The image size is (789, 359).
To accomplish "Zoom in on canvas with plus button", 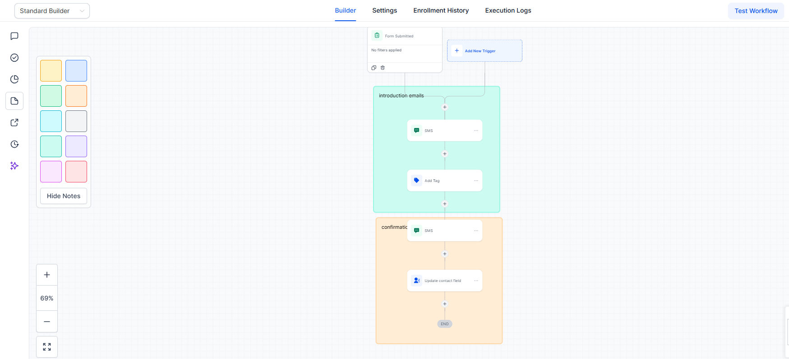I will coord(47,275).
